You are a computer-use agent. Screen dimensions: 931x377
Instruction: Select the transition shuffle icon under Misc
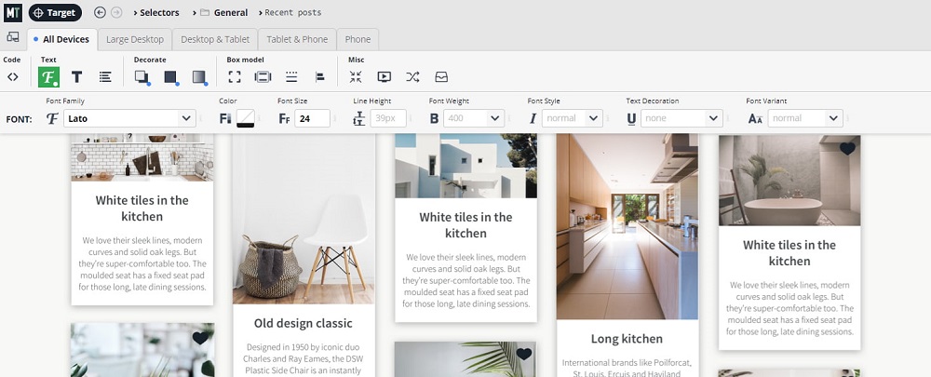[412, 77]
